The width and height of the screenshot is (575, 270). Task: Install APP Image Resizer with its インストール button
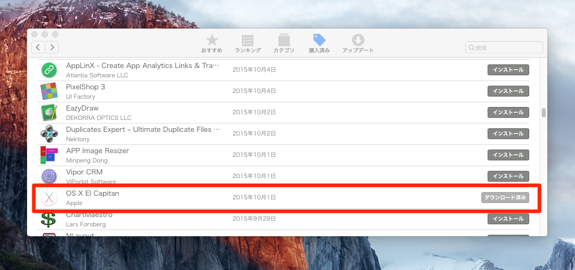[x=508, y=155]
